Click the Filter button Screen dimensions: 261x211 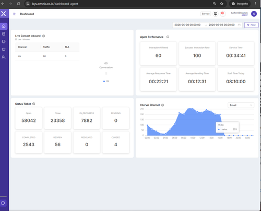pos(251,25)
